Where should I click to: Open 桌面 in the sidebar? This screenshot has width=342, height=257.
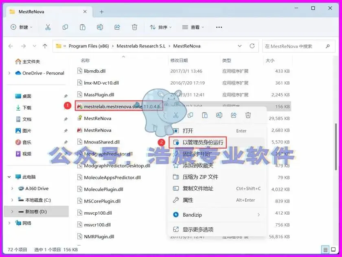click(23, 96)
